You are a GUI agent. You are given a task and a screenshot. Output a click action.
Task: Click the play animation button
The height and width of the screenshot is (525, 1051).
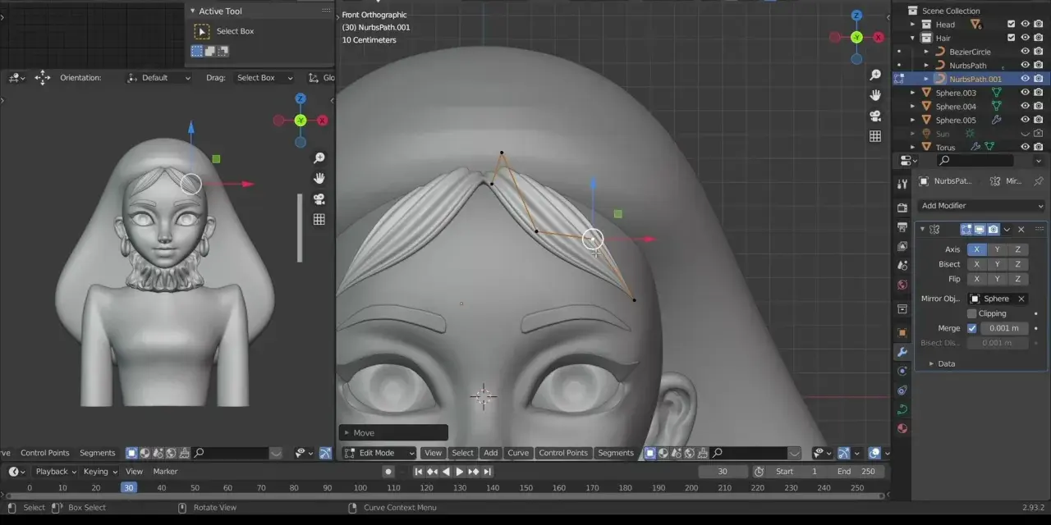tap(460, 472)
